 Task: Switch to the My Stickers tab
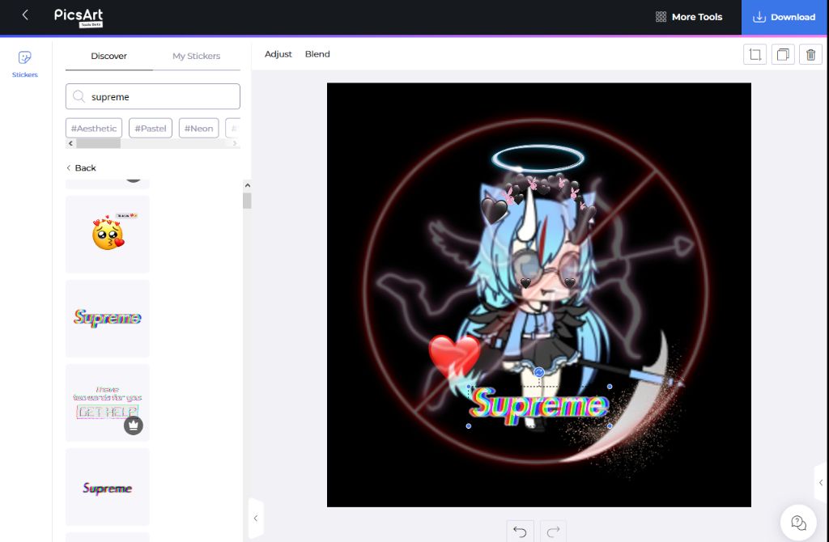point(196,56)
